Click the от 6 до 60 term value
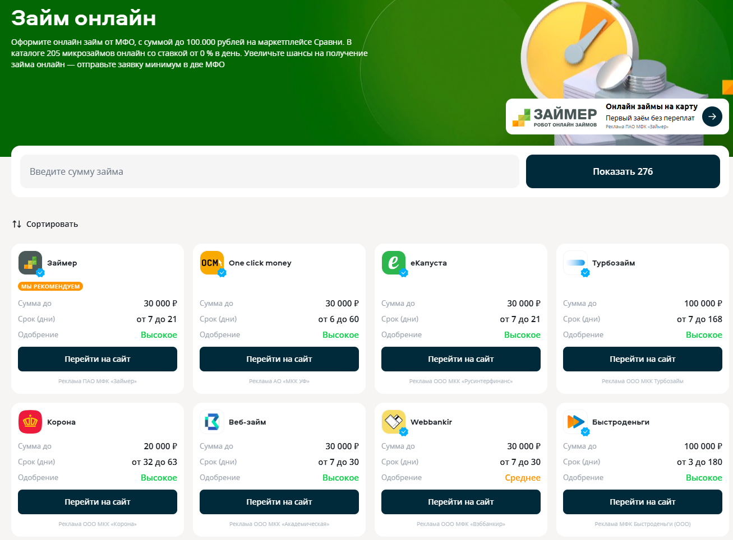This screenshot has height=540, width=733. coord(339,319)
